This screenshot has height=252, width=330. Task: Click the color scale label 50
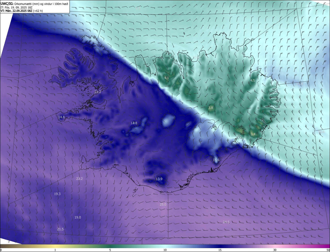[328, 250]
